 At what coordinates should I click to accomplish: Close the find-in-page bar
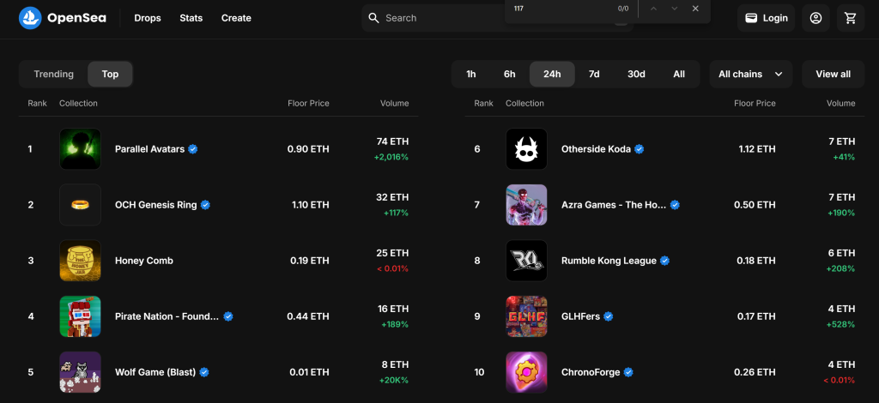pyautogui.click(x=695, y=9)
